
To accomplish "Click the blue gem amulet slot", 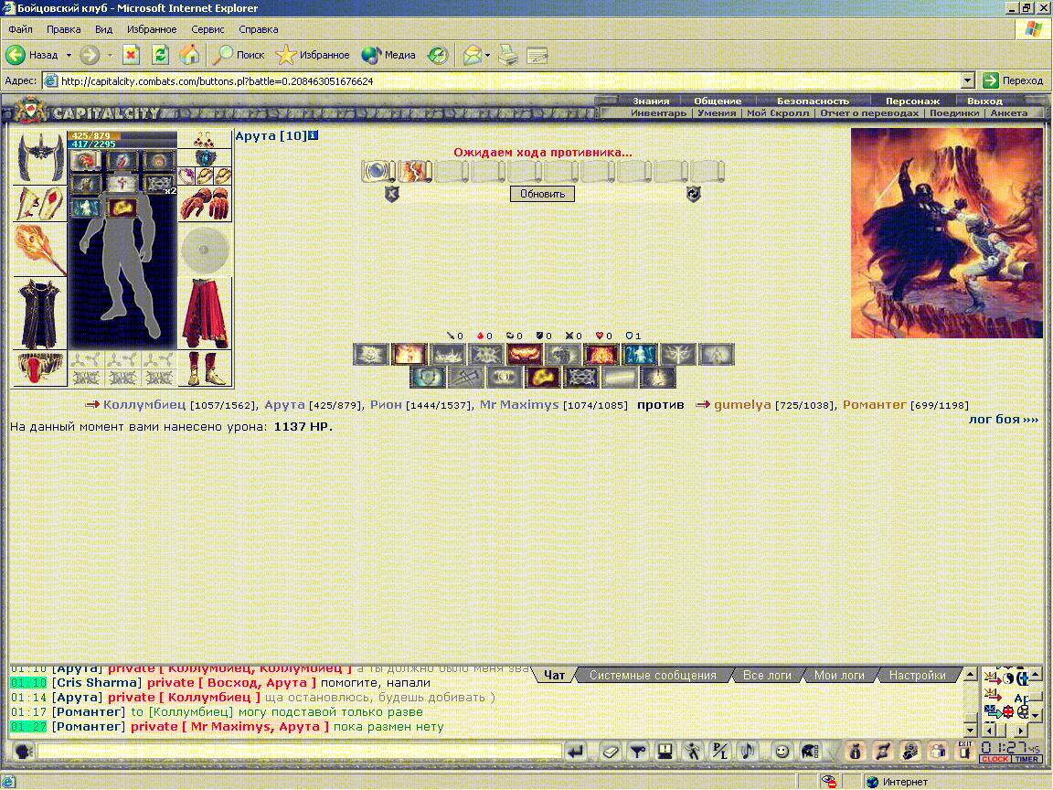I will [x=205, y=158].
